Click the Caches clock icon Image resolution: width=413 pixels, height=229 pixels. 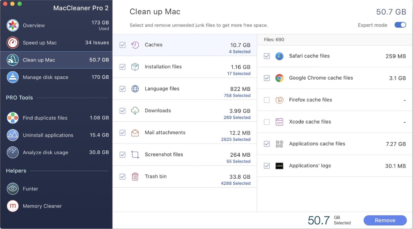coord(135,45)
